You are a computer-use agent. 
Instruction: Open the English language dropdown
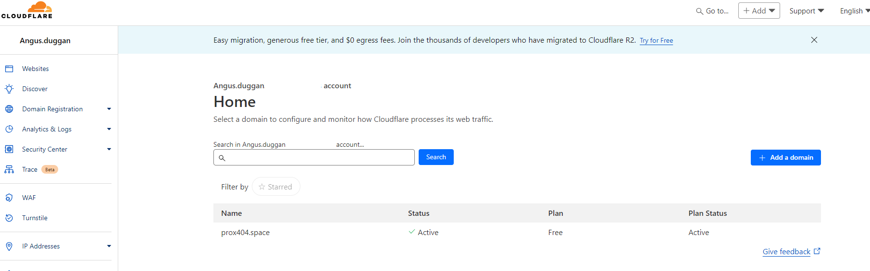855,11
